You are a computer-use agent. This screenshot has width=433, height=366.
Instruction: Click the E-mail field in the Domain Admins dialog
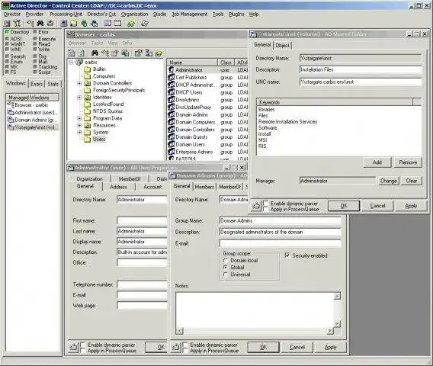click(x=280, y=243)
